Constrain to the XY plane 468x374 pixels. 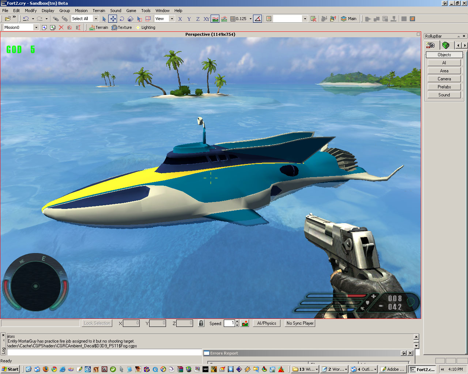click(206, 19)
